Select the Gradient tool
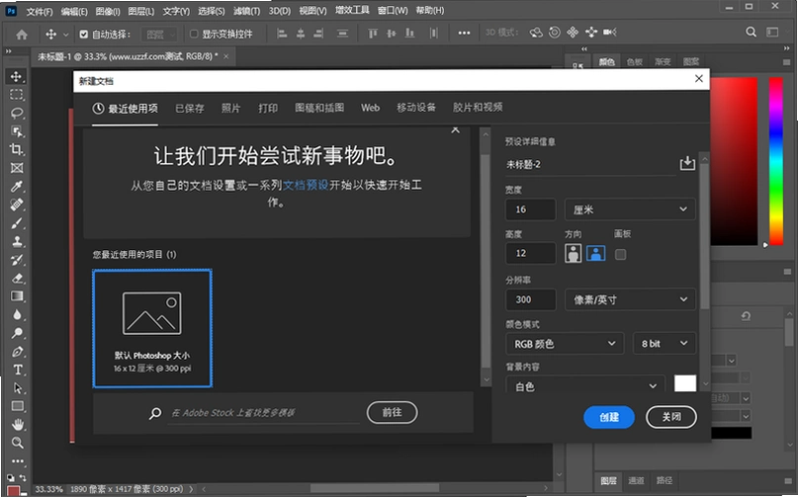Screen dimensions: 798x497 pyautogui.click(x=16, y=296)
